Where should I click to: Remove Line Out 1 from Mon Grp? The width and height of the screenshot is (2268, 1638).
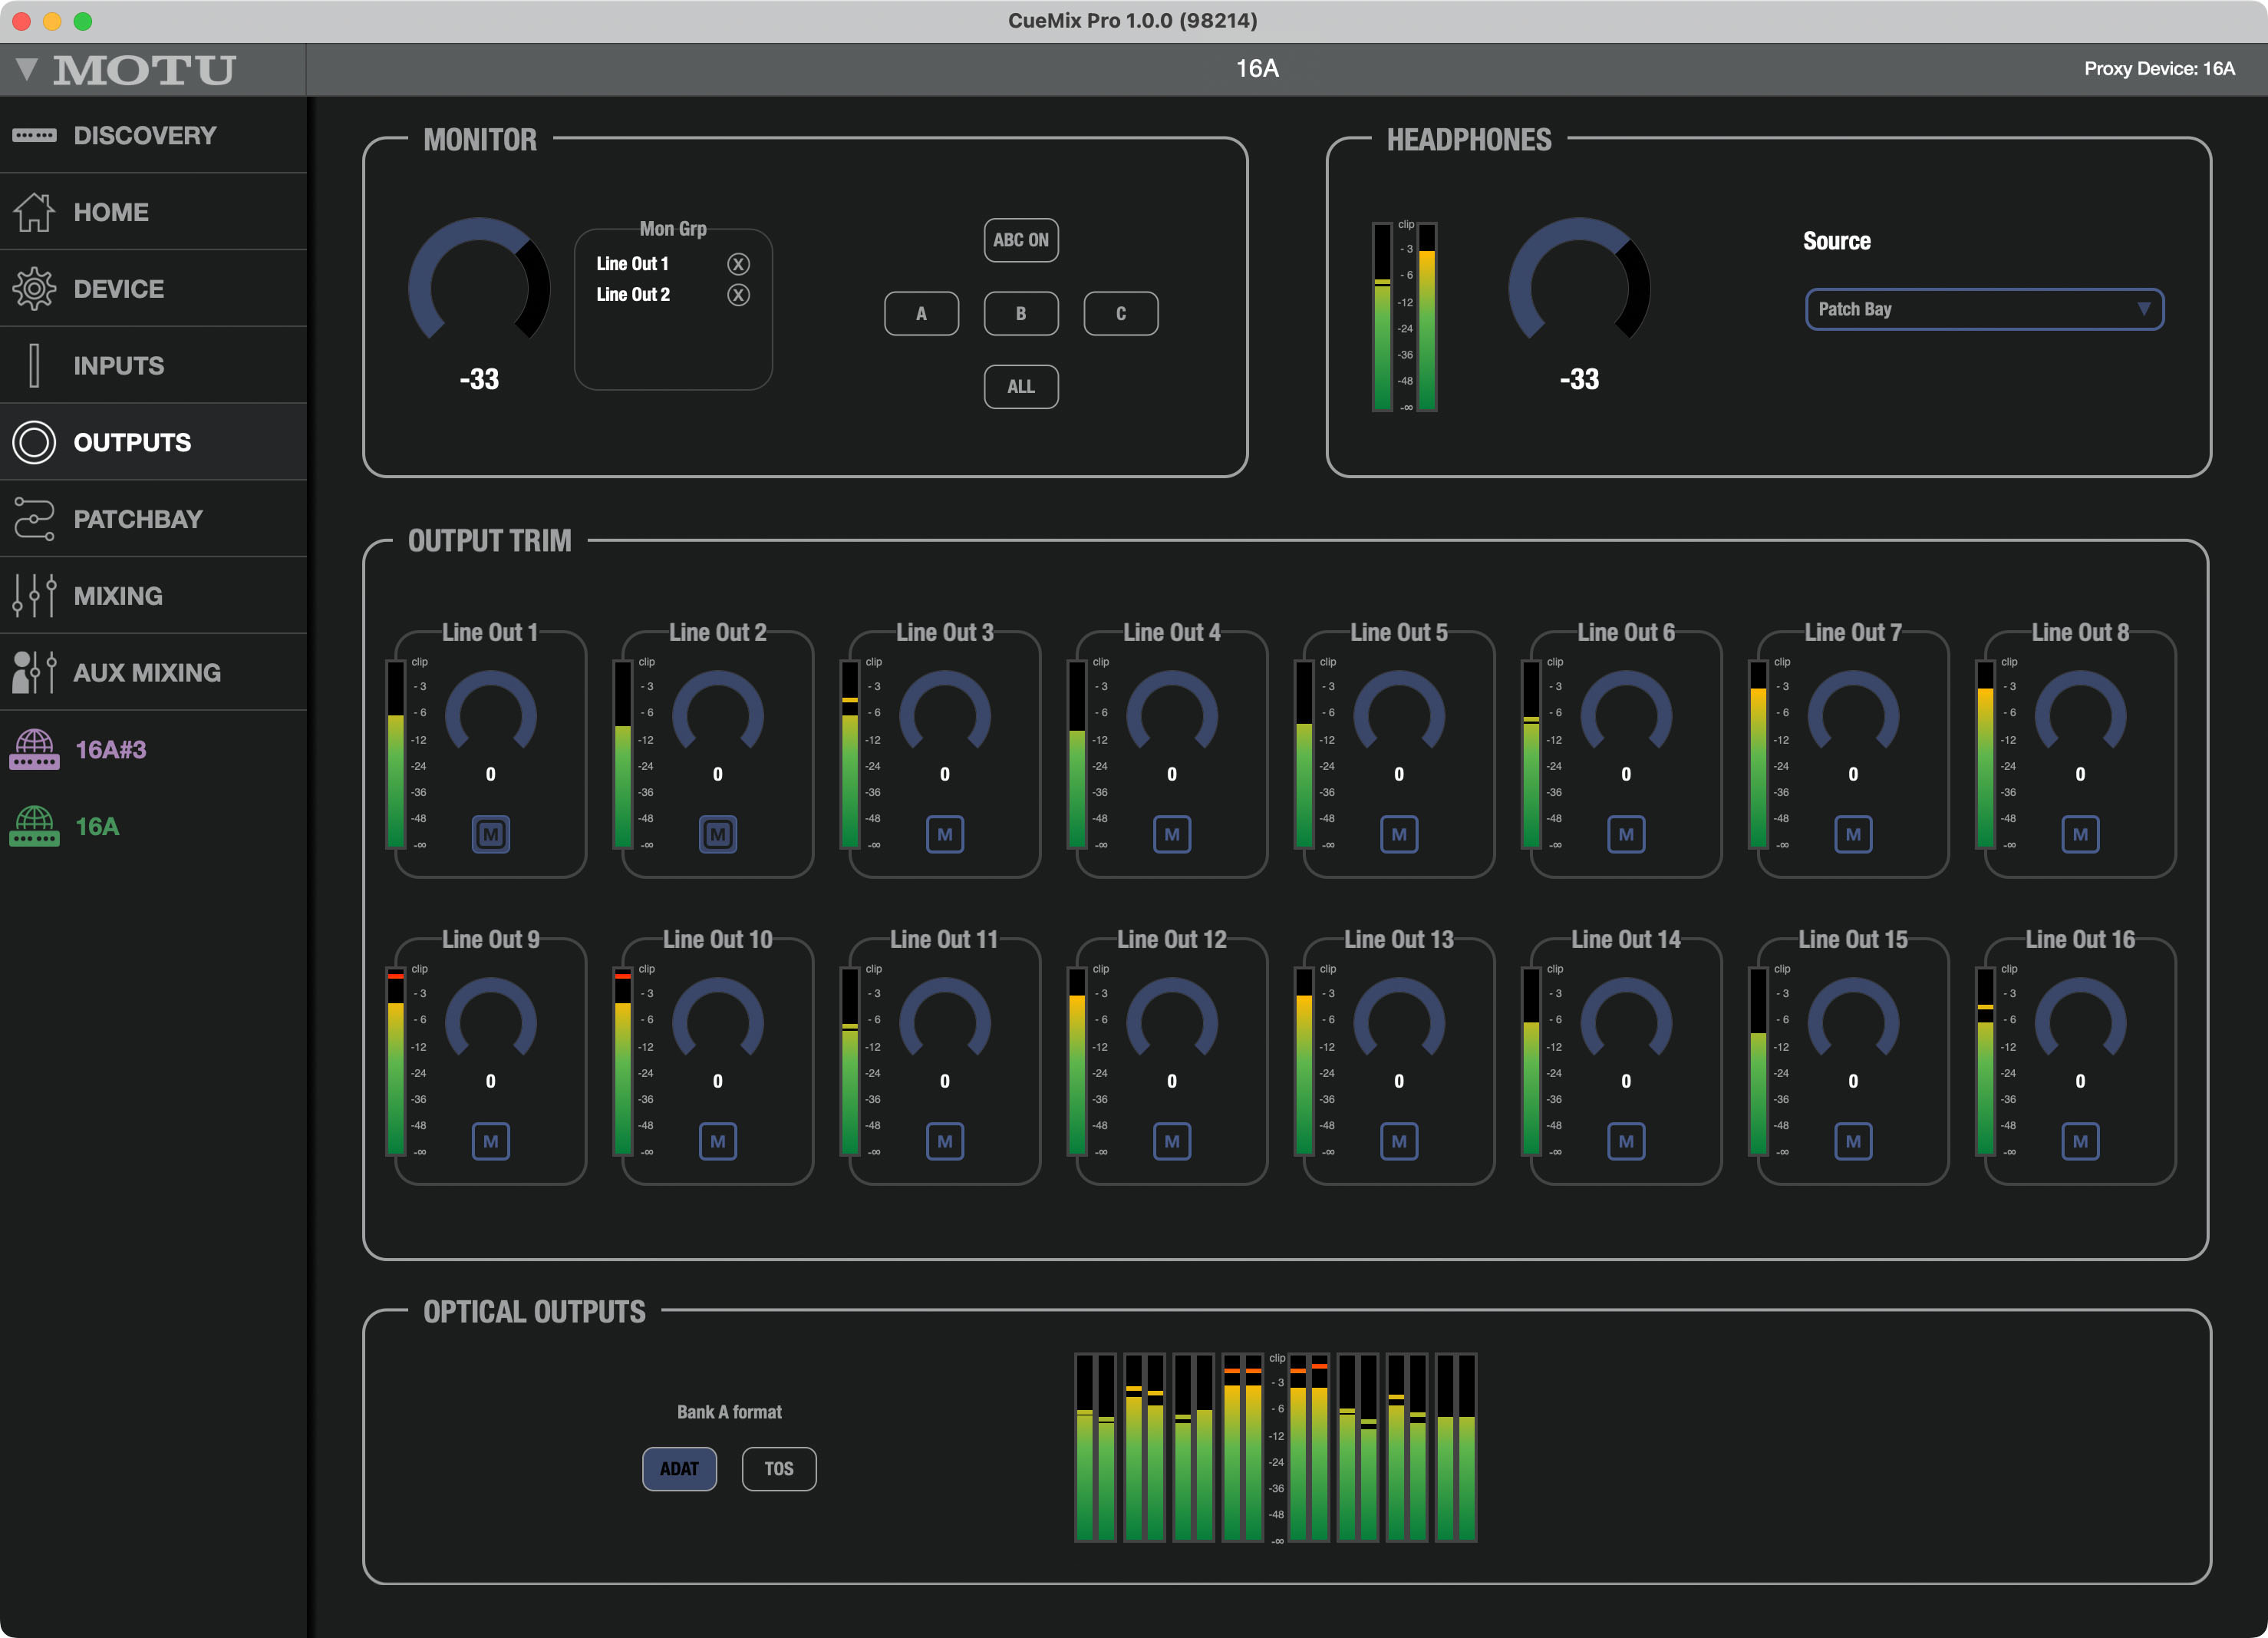point(738,264)
